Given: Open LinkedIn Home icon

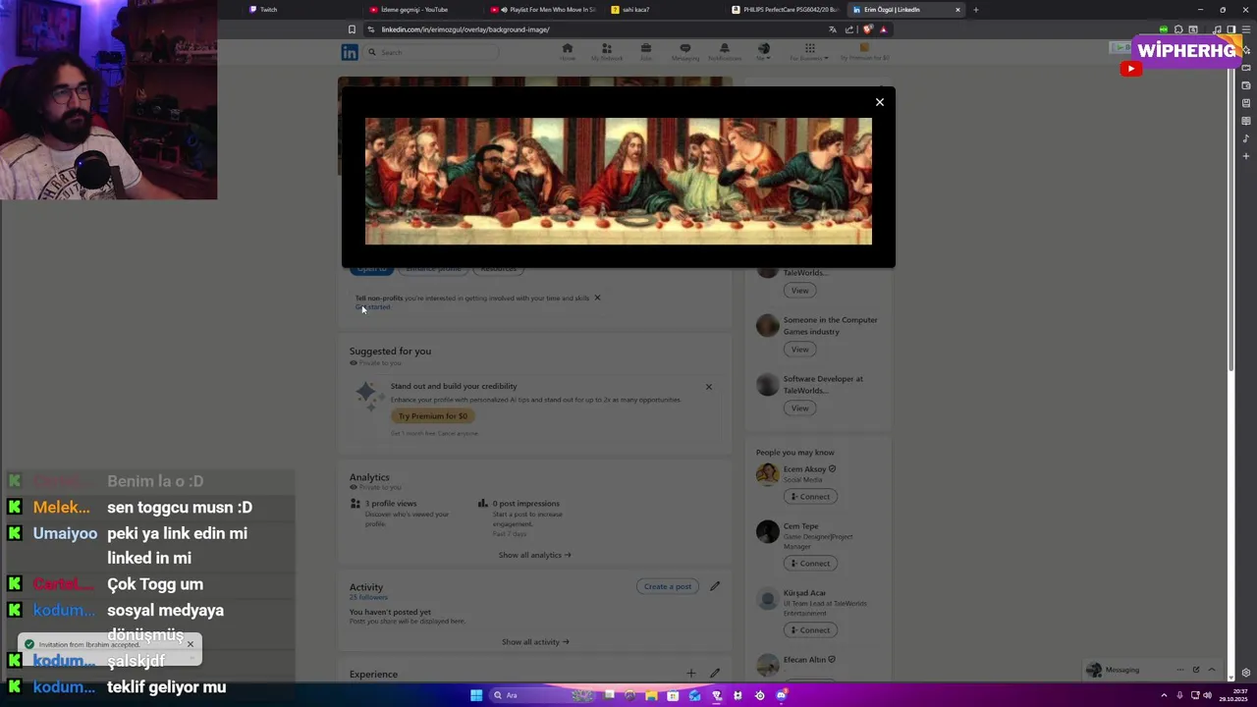Looking at the screenshot, I should point(568,52).
